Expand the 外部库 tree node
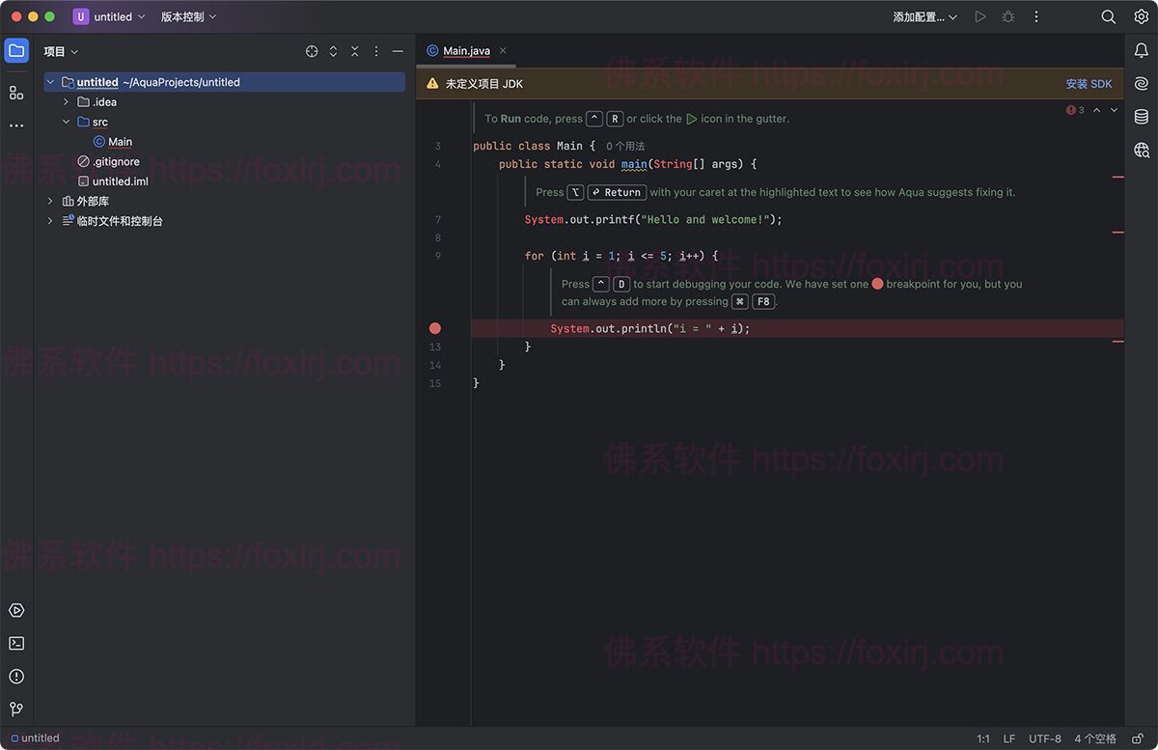Screen dimensions: 1158x750 tap(49, 201)
